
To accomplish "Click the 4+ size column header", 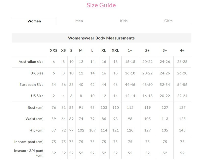I will (182, 51).
